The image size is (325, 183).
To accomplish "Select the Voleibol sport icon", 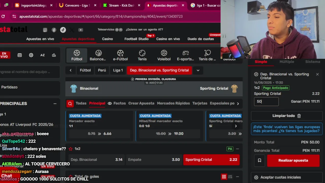I will point(164,55).
